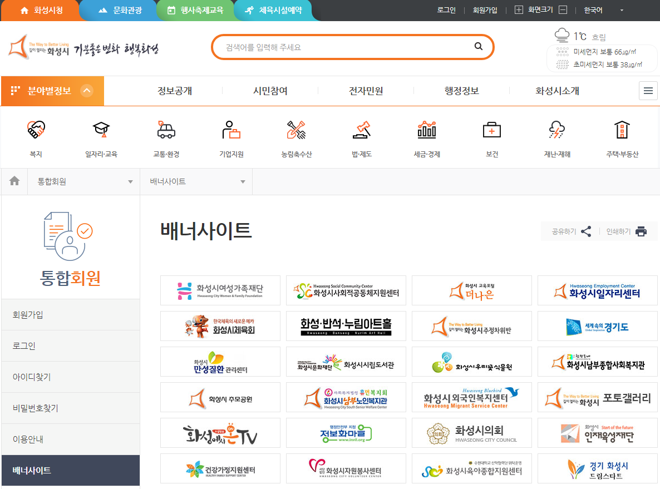Switch to the 행사축제교육 top tab
Image resolution: width=660 pixels, height=489 pixels.
(195, 11)
